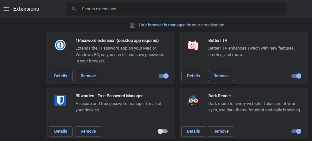Click the Dark Reader icon
Image resolution: width=312 pixels, height=141 pixels.
[193, 100]
